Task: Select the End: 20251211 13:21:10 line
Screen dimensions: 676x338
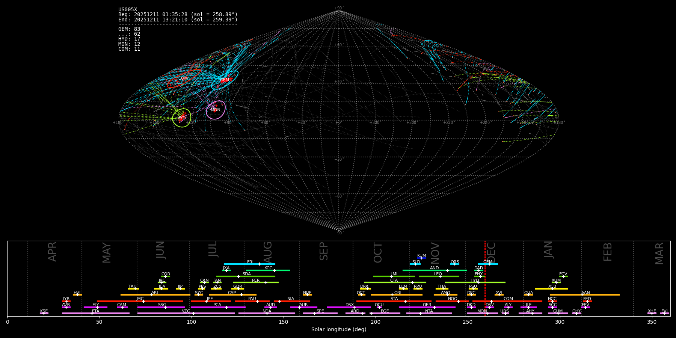Action: click(178, 20)
